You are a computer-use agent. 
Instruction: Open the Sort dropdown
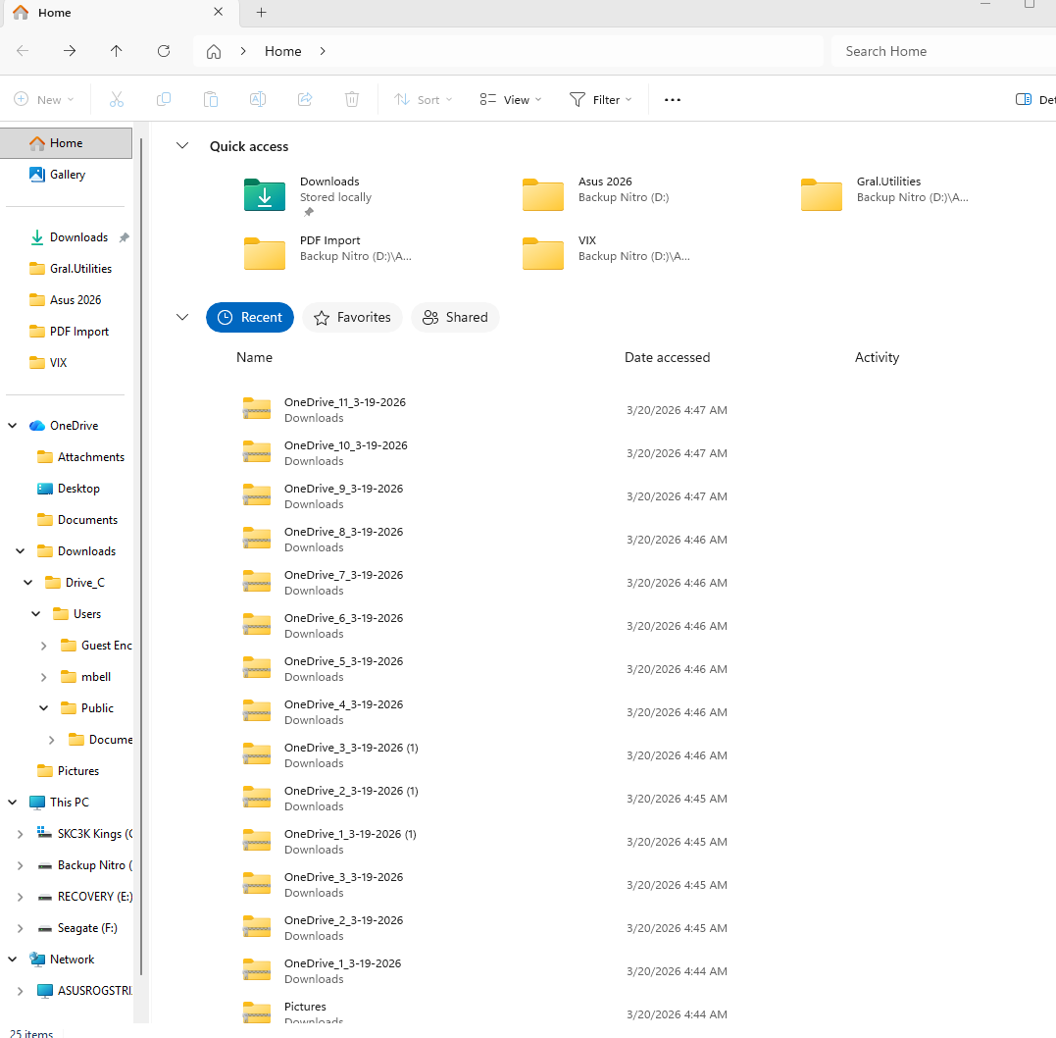[423, 100]
